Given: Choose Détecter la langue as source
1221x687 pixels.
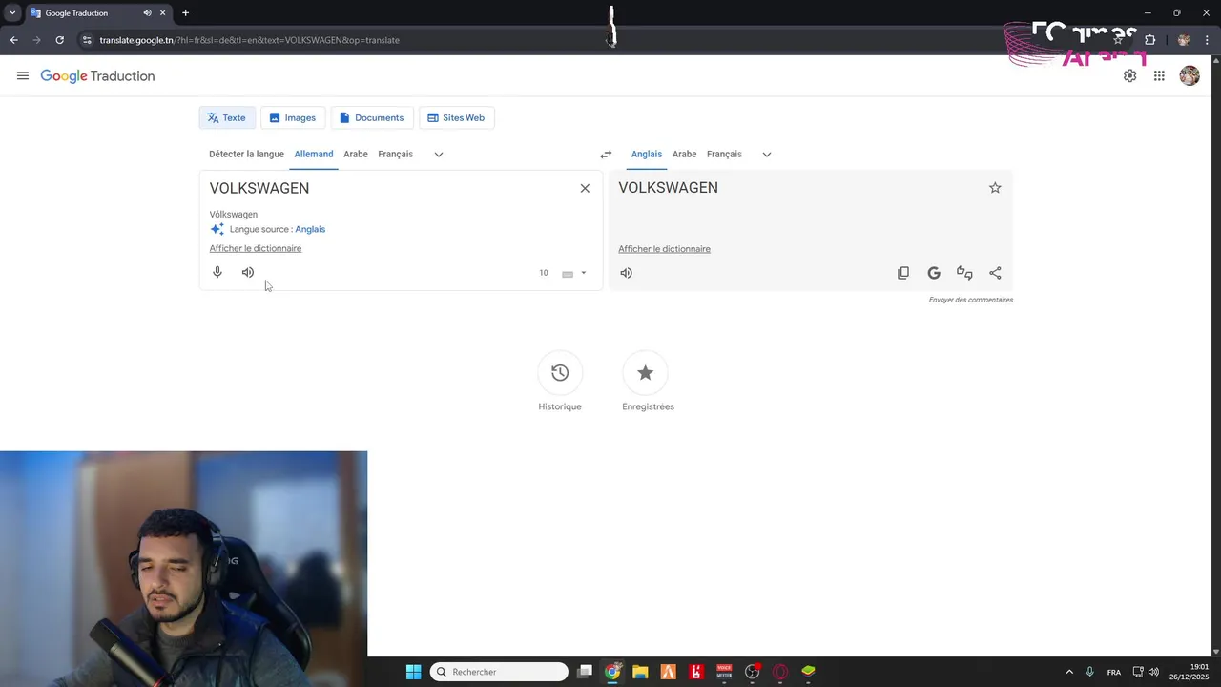Looking at the screenshot, I should coord(246,155).
